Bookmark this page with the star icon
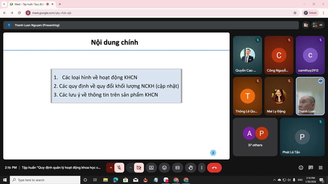The height and width of the screenshot is (184, 328). coord(295,13)
